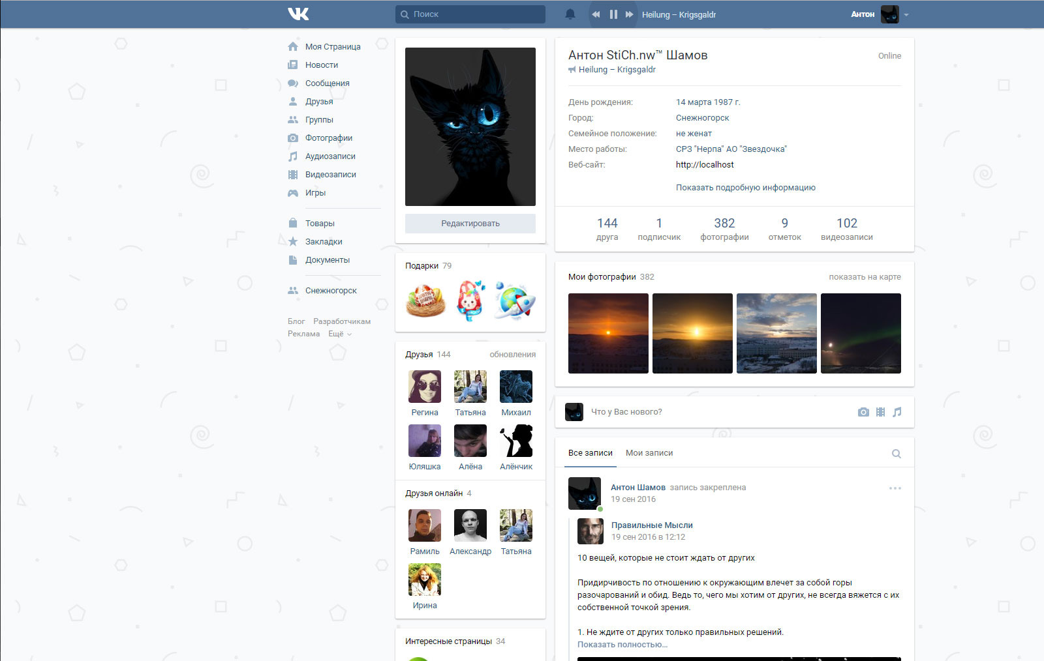Image resolution: width=1044 pixels, height=661 pixels.
Task: Click показать на карте link
Action: click(865, 277)
